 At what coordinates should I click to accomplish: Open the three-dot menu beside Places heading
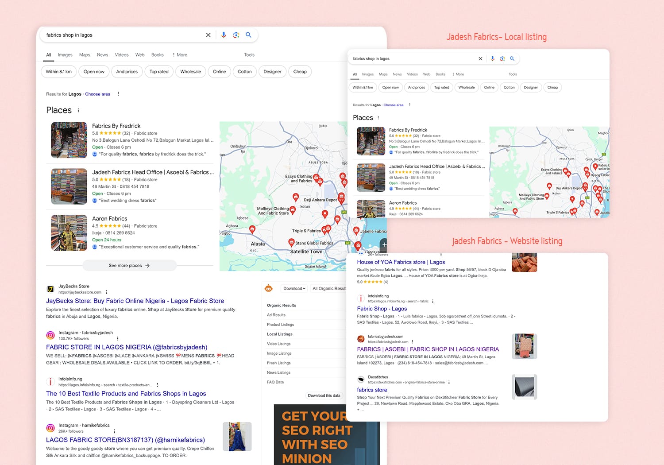[x=78, y=110]
